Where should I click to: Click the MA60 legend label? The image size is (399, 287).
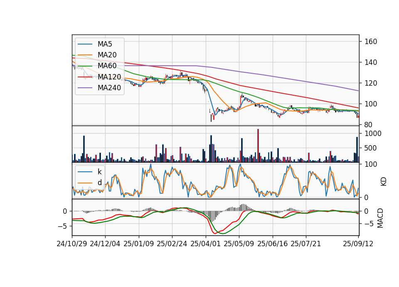(x=107, y=66)
